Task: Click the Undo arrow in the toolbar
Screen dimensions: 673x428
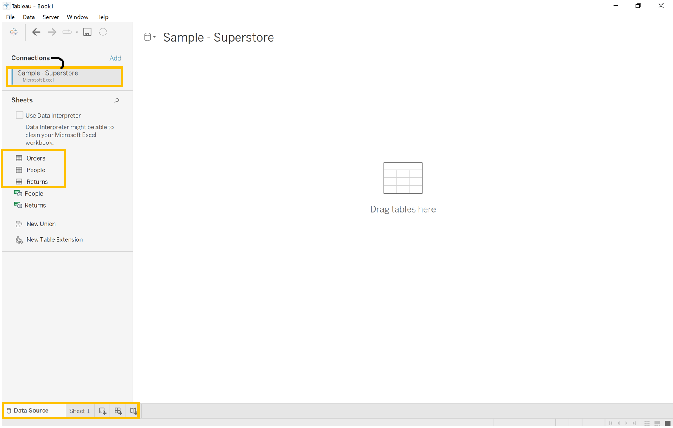Action: pos(36,32)
